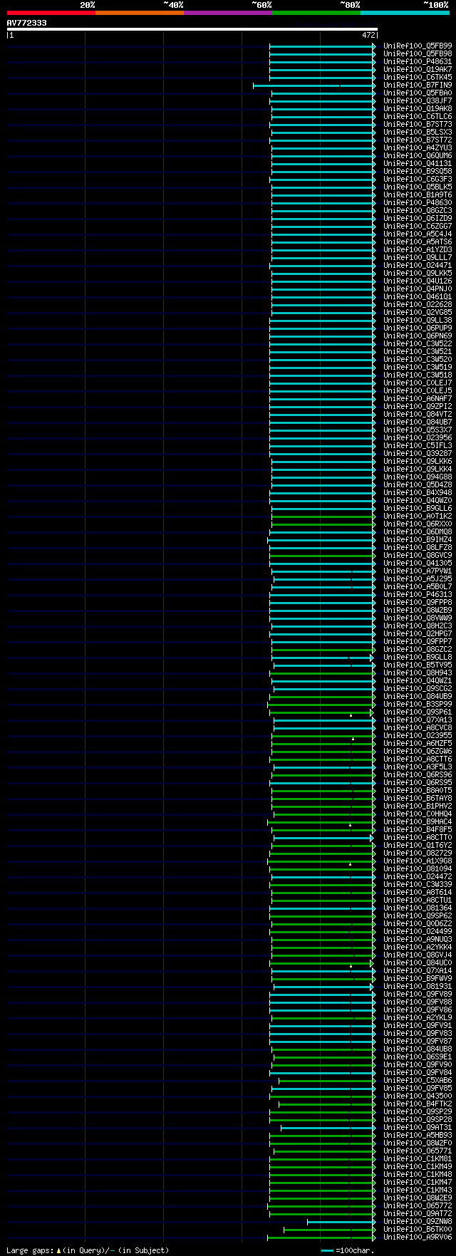Open hit UniRef100_Q5FB99

418,46
